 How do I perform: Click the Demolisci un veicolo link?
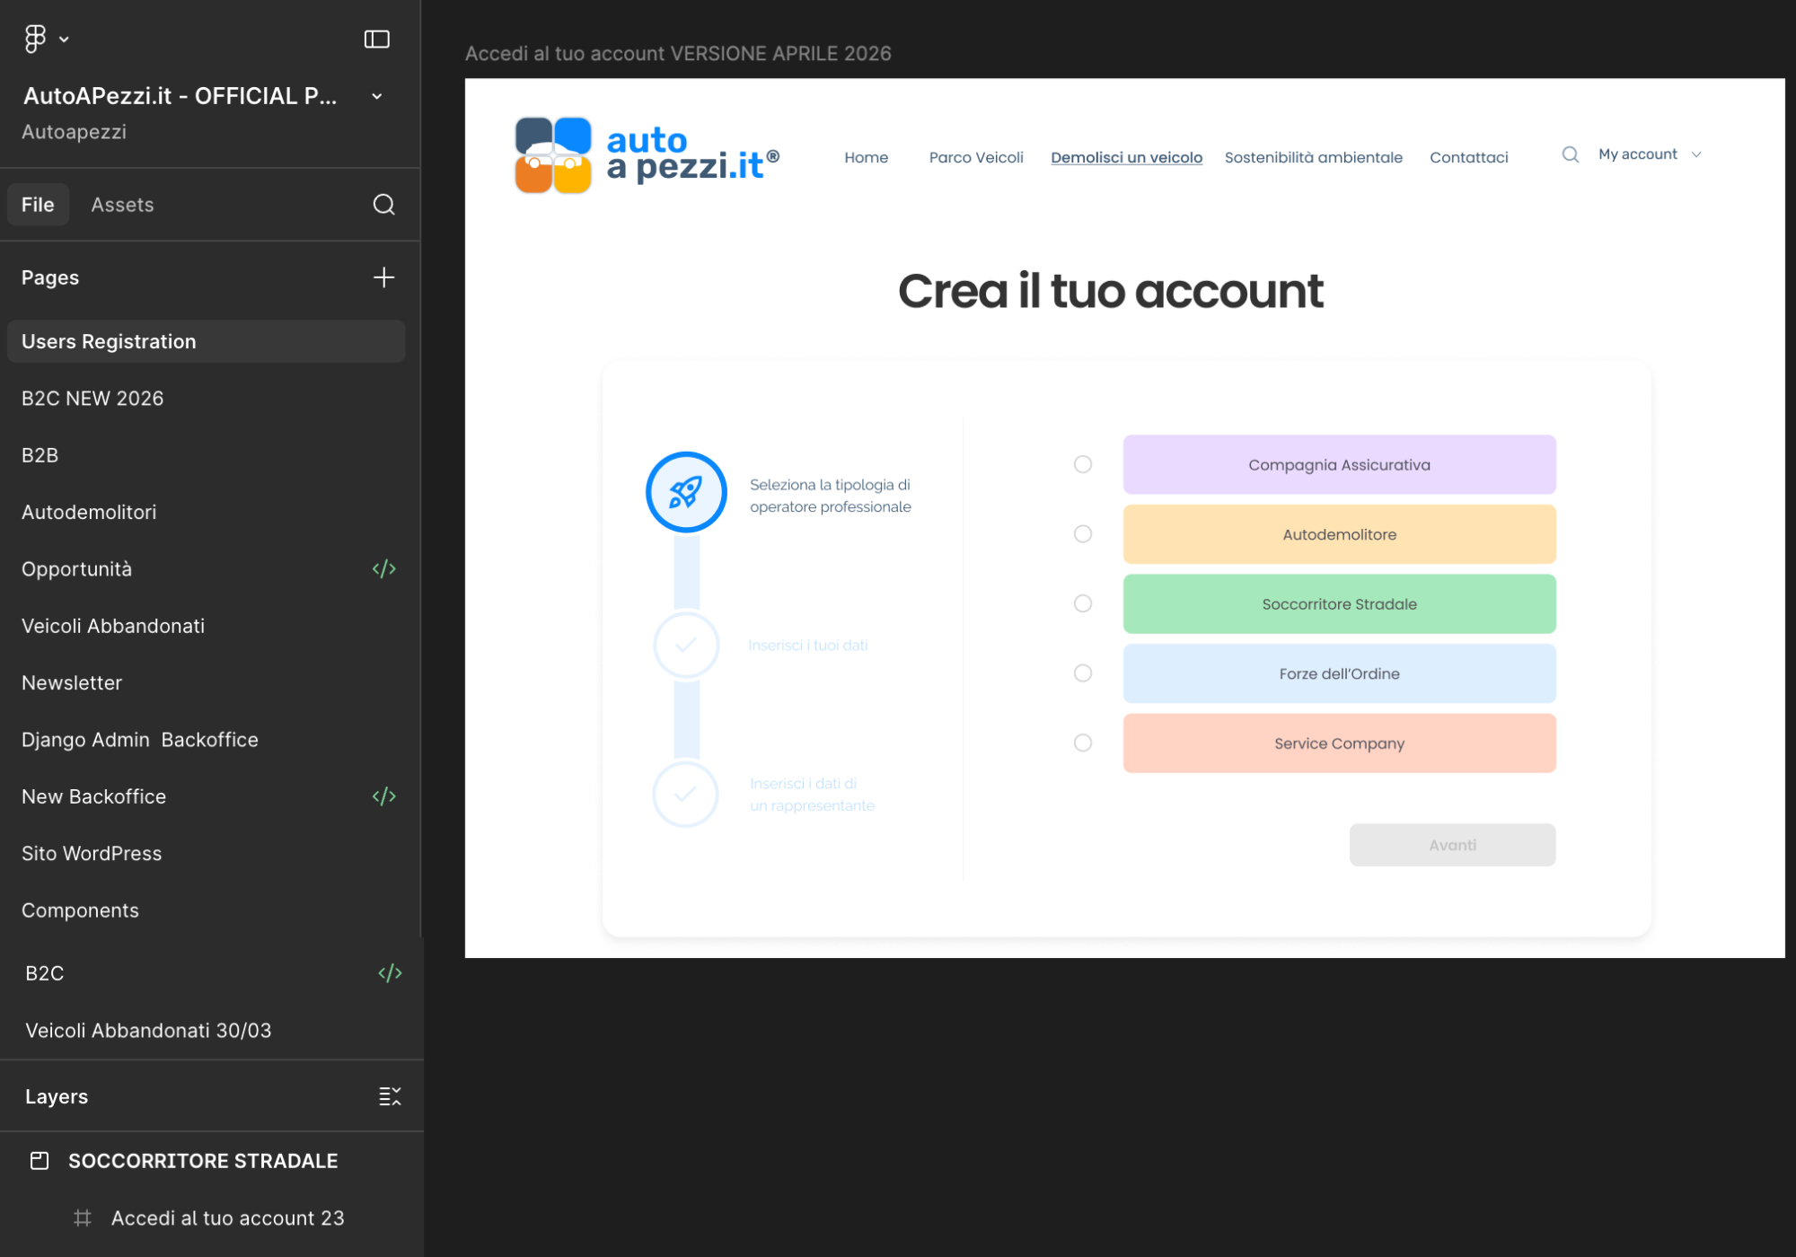coord(1126,157)
